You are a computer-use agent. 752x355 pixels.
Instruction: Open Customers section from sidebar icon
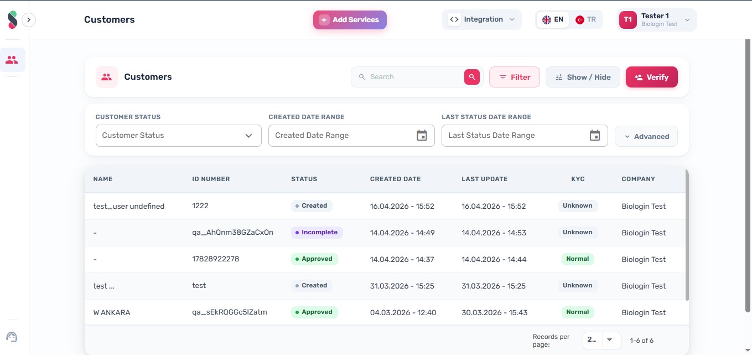(x=12, y=60)
